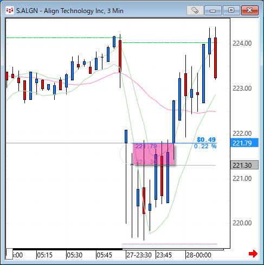Click the 27-23:30 time axis label
The height and width of the screenshot is (265, 264).
pyautogui.click(x=139, y=255)
